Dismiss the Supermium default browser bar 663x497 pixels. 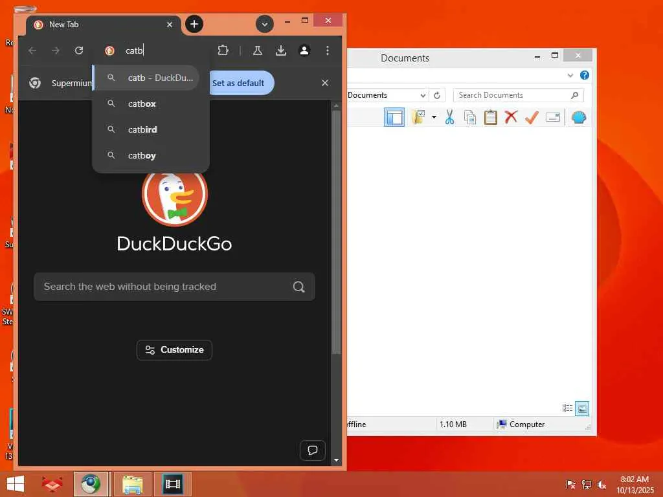pyautogui.click(x=325, y=83)
